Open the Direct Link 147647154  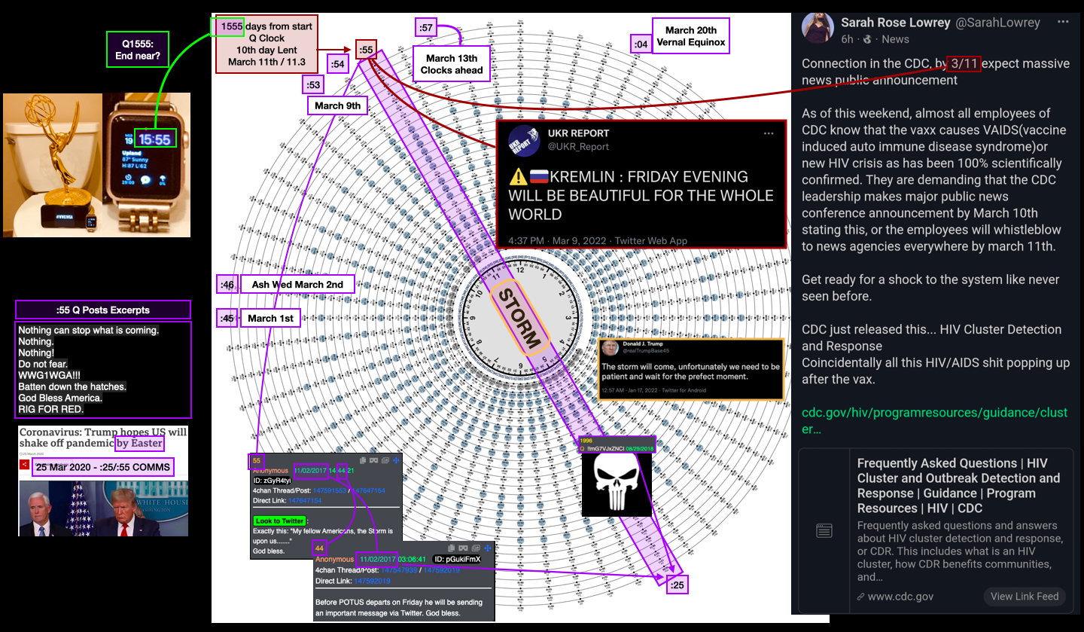305,501
